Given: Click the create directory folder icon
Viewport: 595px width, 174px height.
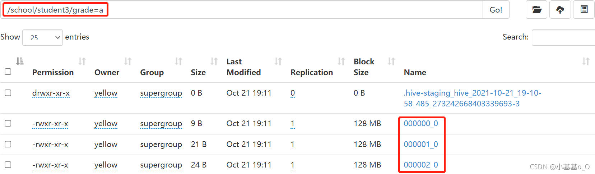Looking at the screenshot, I should point(536,10).
